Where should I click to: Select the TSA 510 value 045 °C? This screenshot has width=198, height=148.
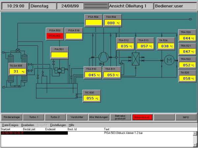[x=93, y=75]
